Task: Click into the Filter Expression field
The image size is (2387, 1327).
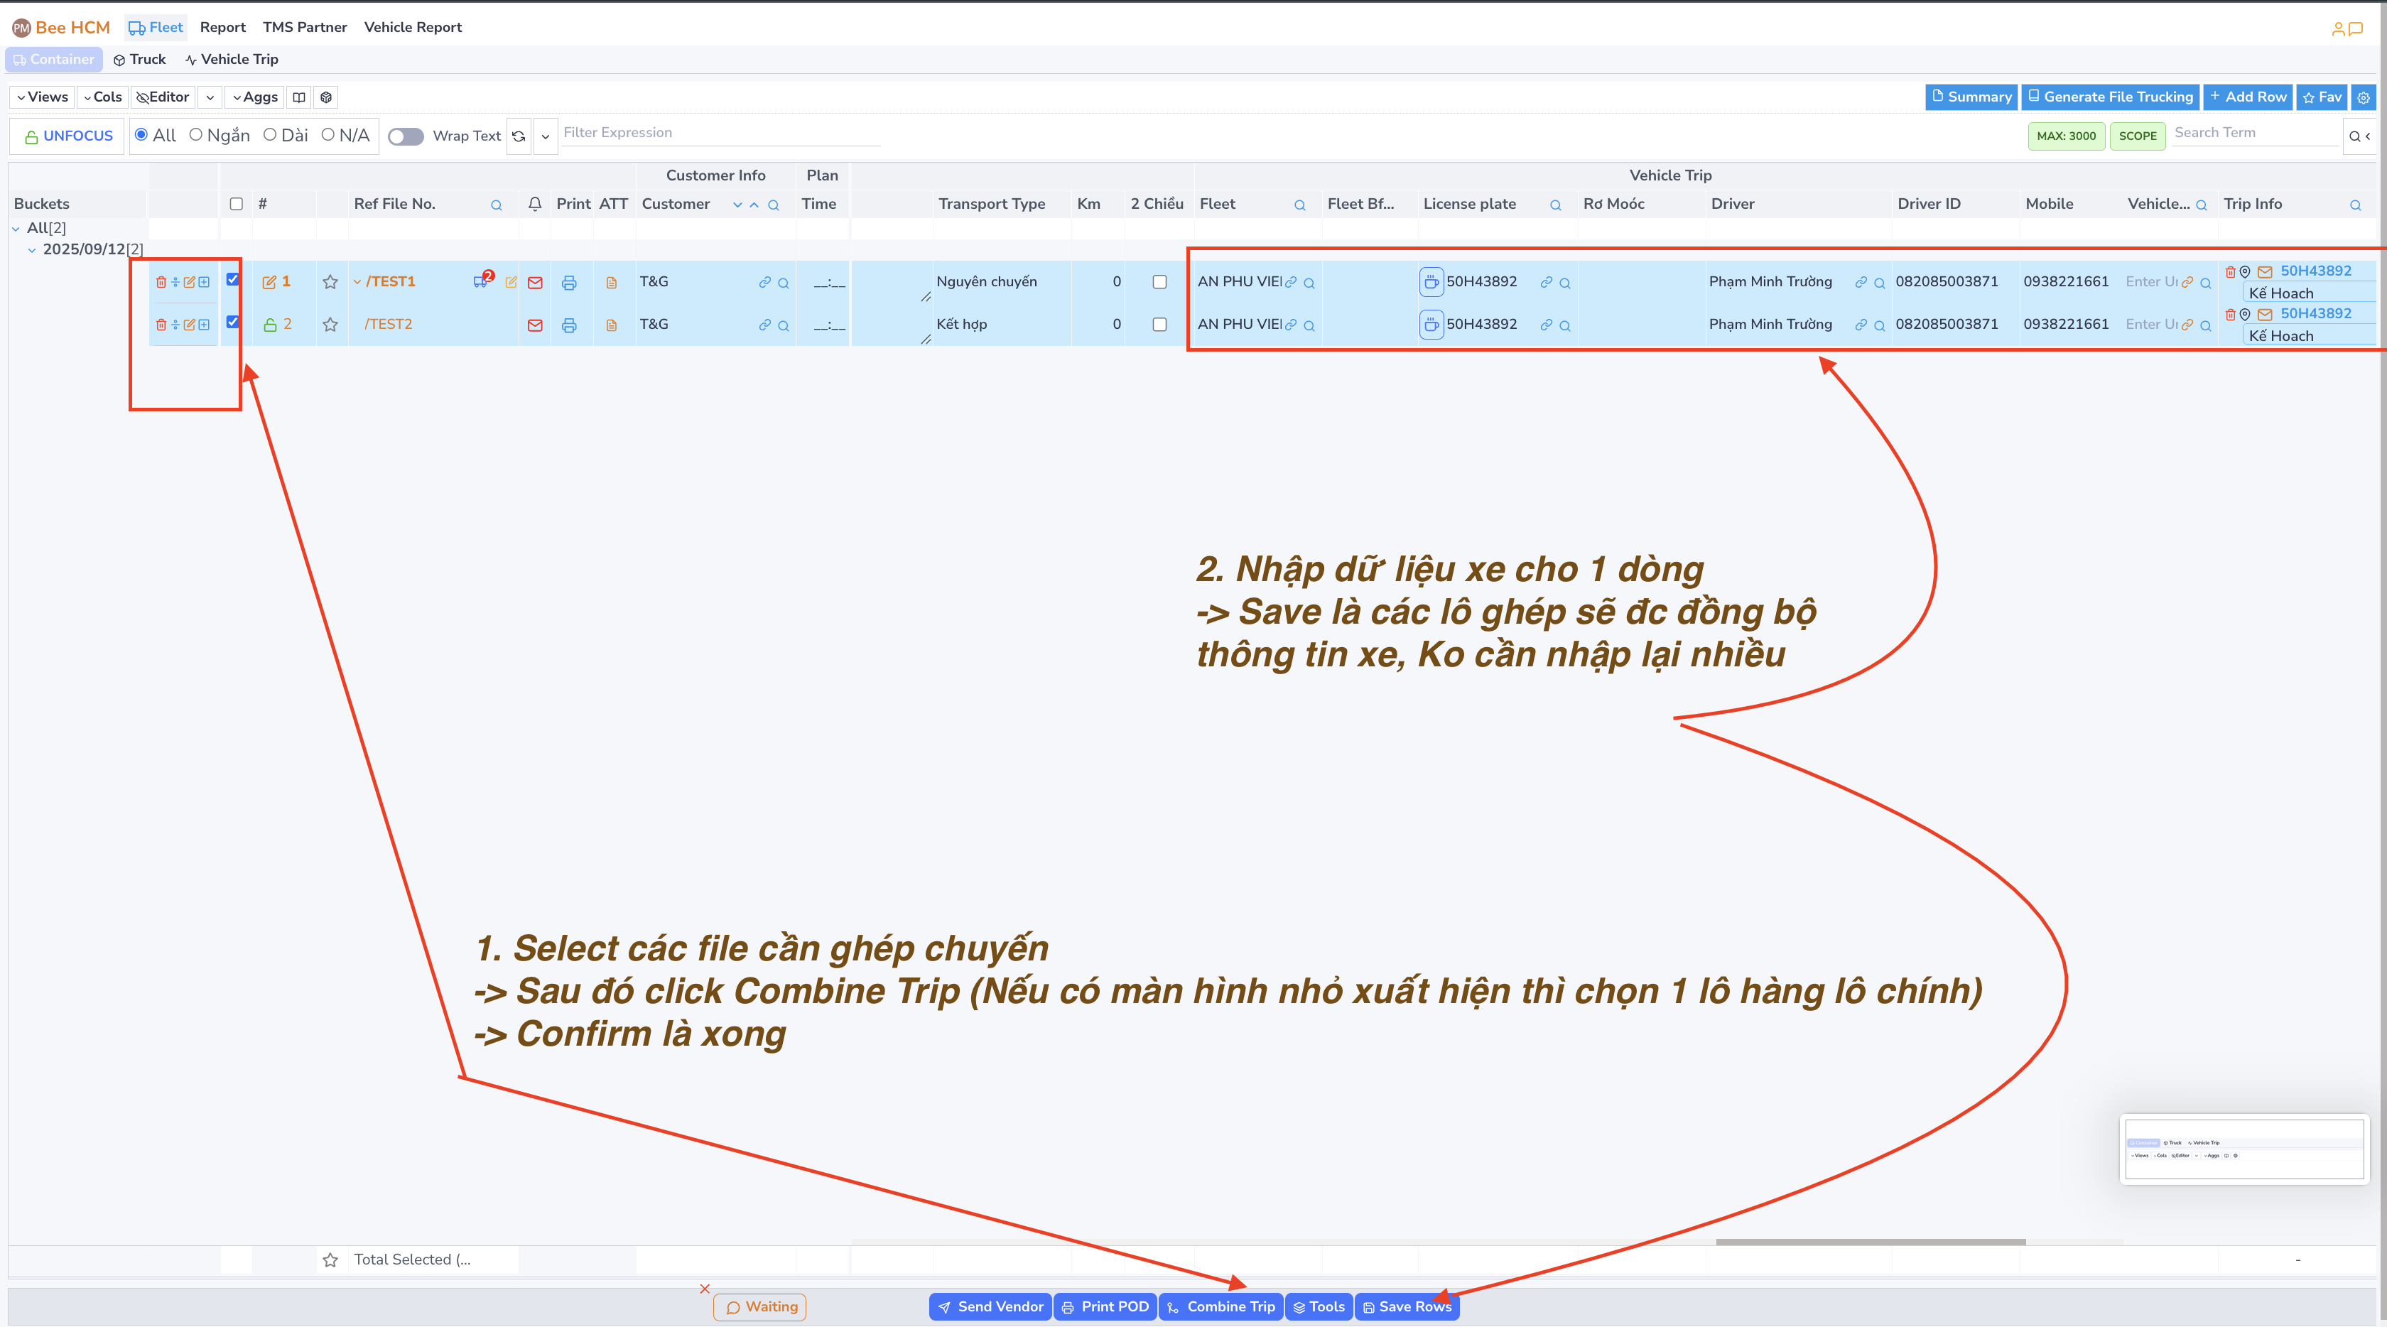Action: [719, 133]
